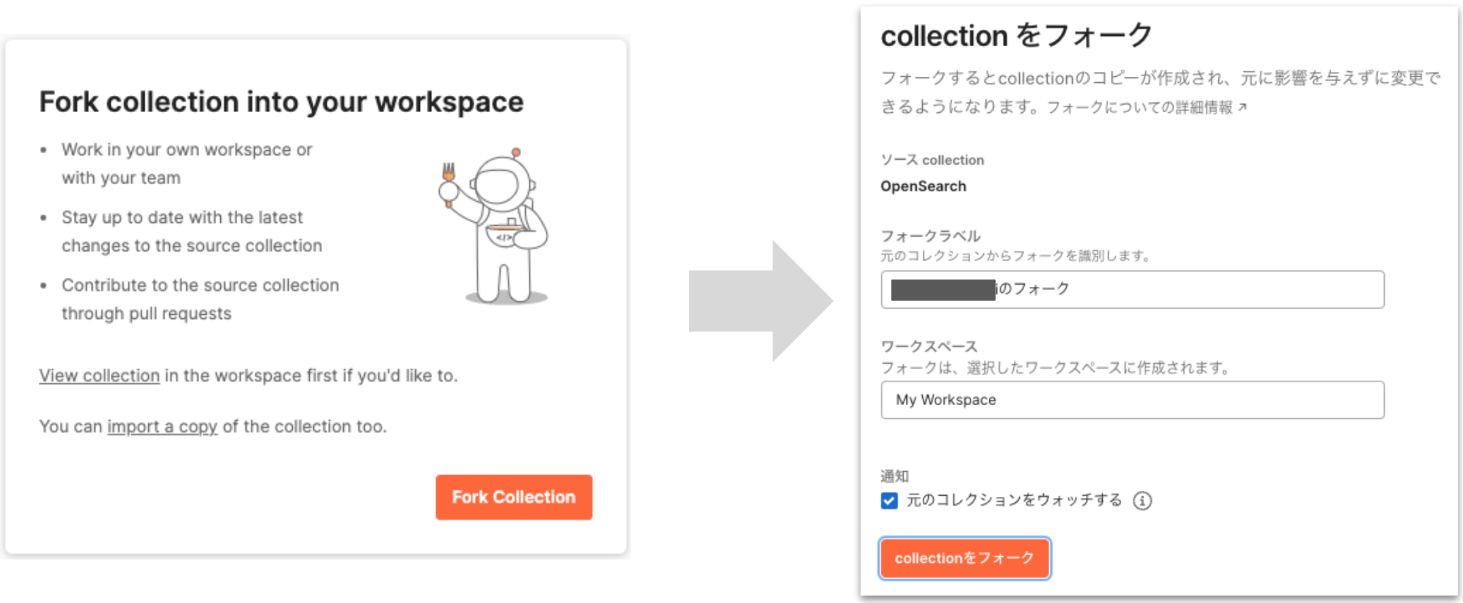Screen dimensions: 1463x603
Task: Click the bullet list icon before Work in your own workspace
Action: click(x=45, y=150)
